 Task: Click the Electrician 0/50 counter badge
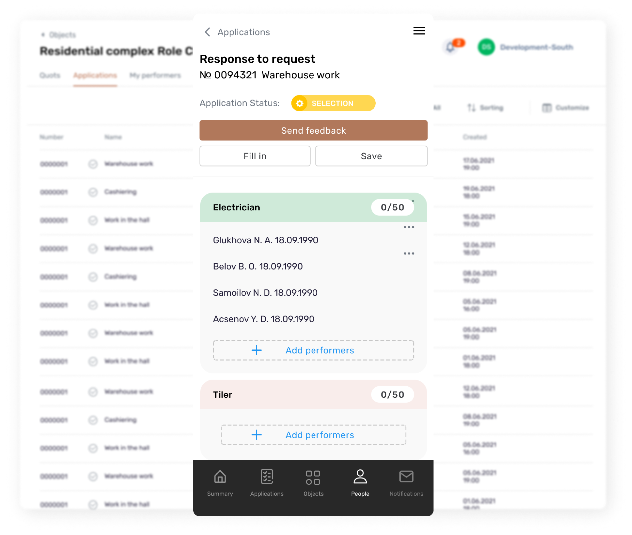(392, 208)
